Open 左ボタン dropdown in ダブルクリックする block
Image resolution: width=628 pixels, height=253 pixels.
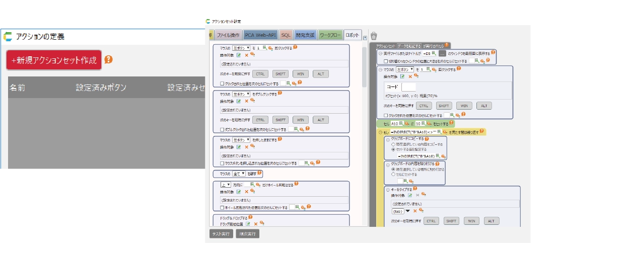[241, 94]
